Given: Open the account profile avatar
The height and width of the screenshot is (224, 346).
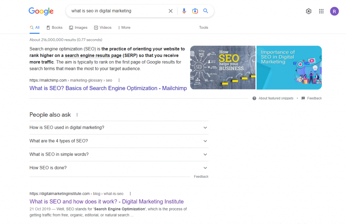Looking at the screenshot, I should (x=334, y=11).
